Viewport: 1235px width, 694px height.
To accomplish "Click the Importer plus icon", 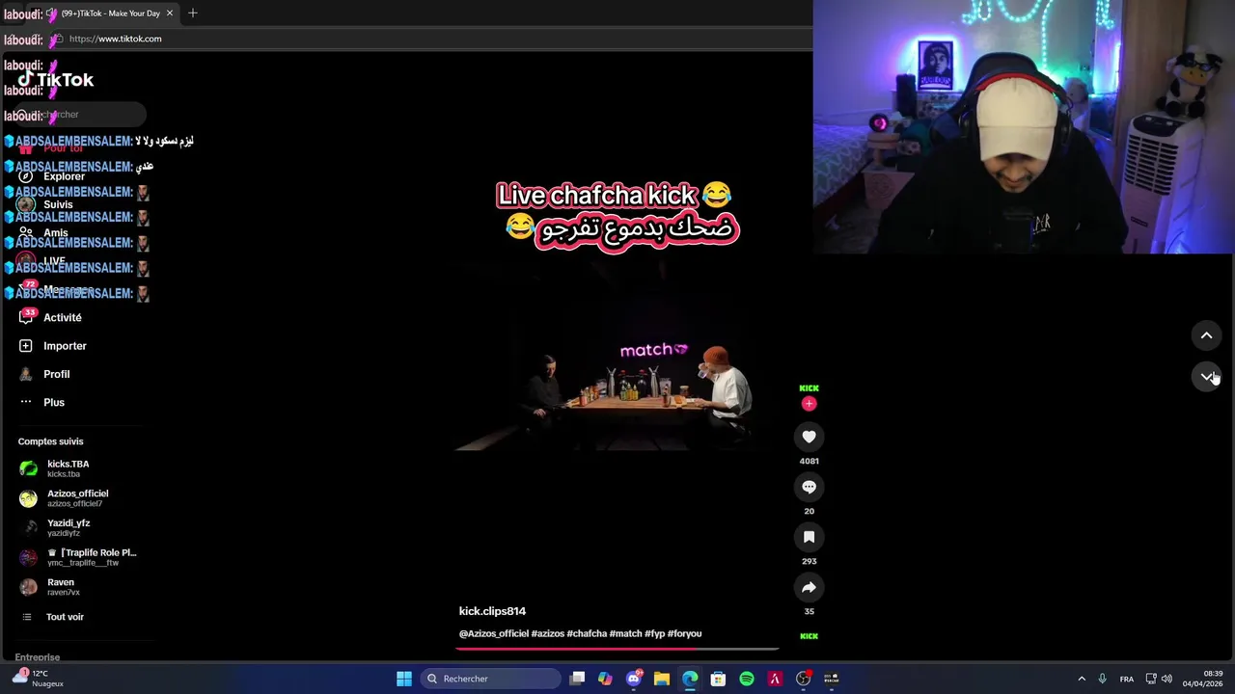I will (x=26, y=345).
